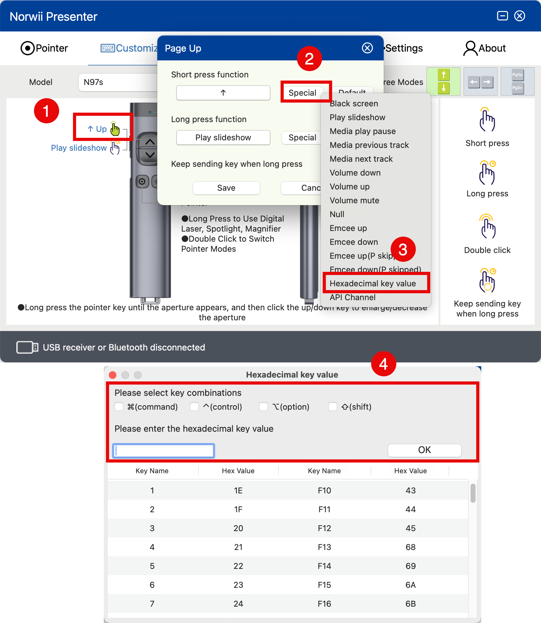Click the up button on the presenter image
541x623 pixels.
(x=150, y=142)
